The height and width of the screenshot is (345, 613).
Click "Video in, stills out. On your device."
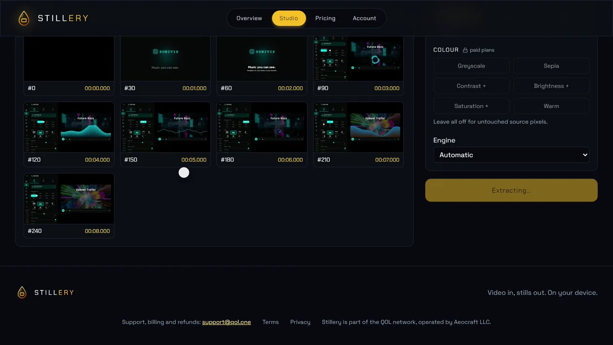(x=542, y=292)
